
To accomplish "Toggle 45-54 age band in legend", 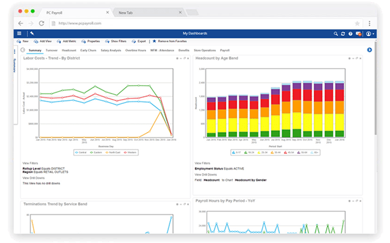I will (289, 152).
